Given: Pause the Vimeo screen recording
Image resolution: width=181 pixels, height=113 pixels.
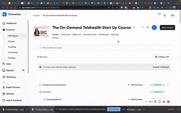Looking at the screenshot, I should click(x=164, y=102).
